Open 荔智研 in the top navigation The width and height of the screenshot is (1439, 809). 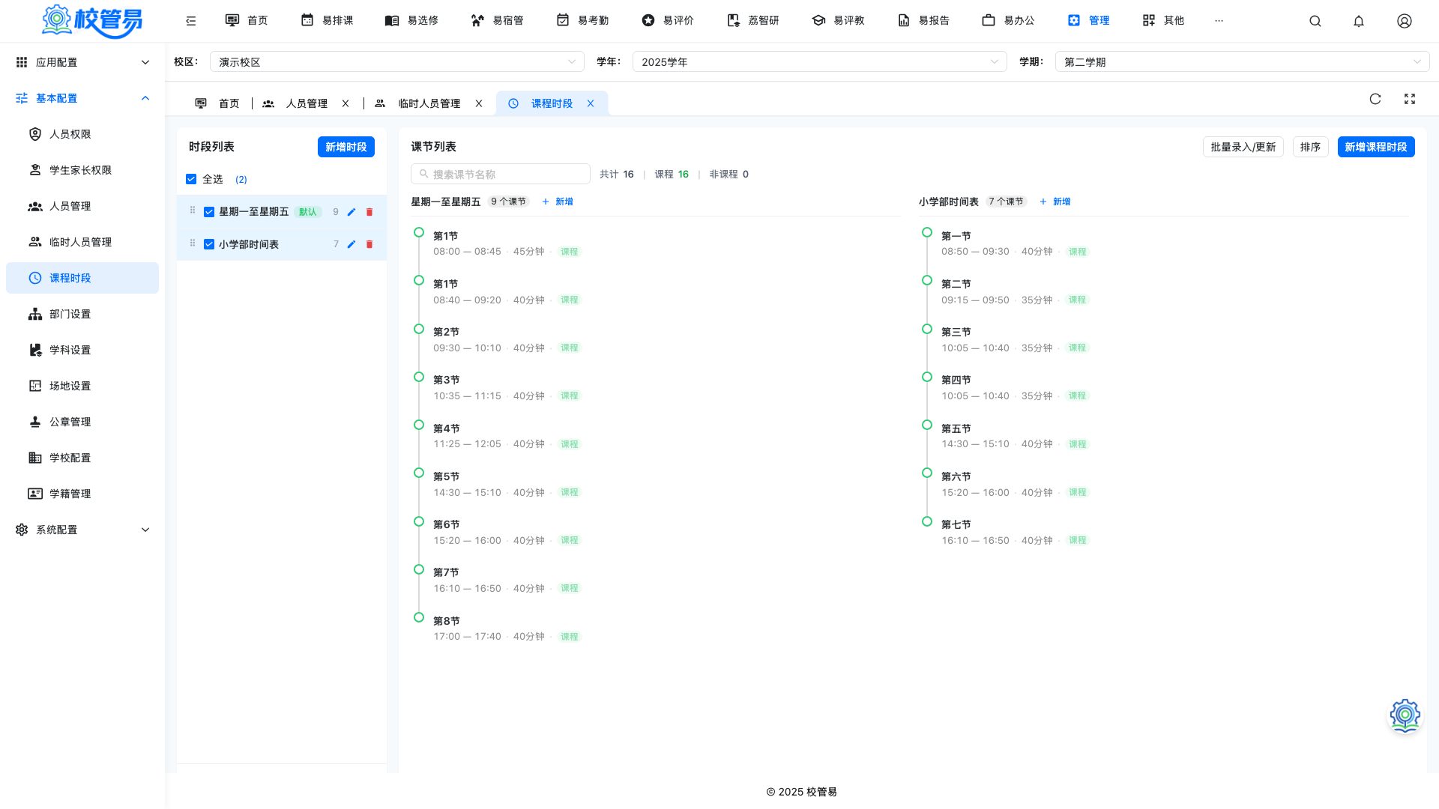pyautogui.click(x=753, y=20)
